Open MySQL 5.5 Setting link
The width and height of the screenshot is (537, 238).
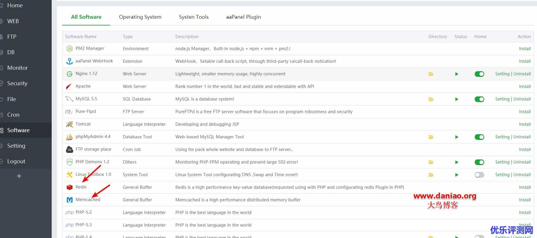[502, 99]
